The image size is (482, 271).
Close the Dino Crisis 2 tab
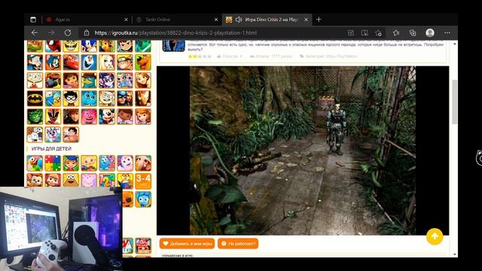pyautogui.click(x=307, y=20)
